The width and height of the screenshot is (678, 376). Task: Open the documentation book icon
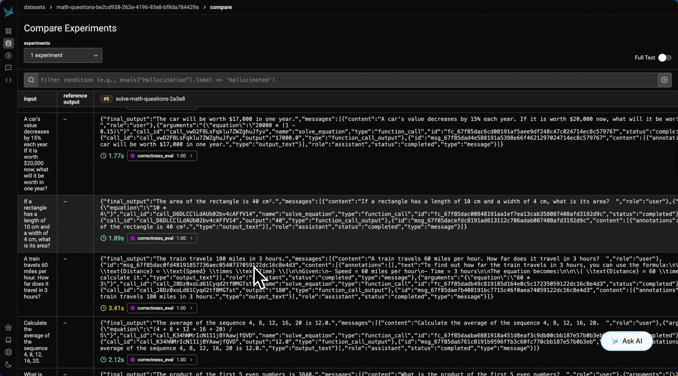(8, 340)
